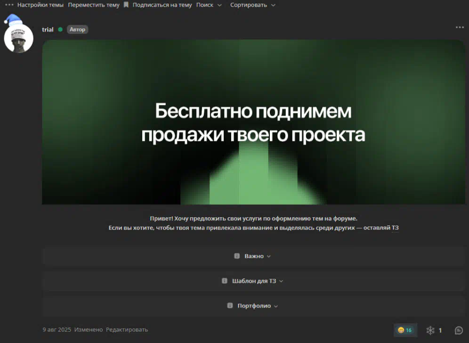Click the underlined ТЗ abbreviation

tap(395, 228)
